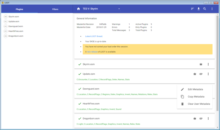Click Dragonborn.esm's Bash tags line
Image resolution: width=220 pixels, height=130 pixels.
(x=108, y=124)
